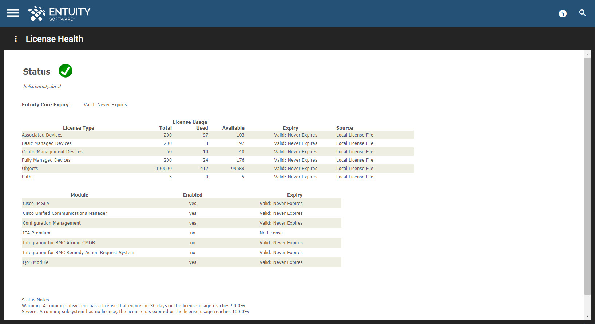Click the License Type column header
Image resolution: width=595 pixels, height=324 pixels.
point(79,128)
